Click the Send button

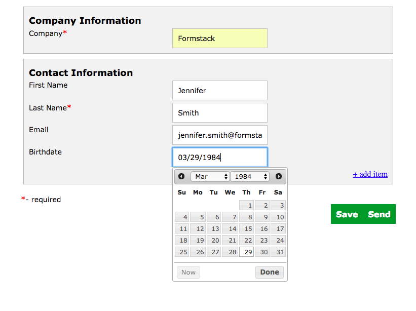click(379, 214)
